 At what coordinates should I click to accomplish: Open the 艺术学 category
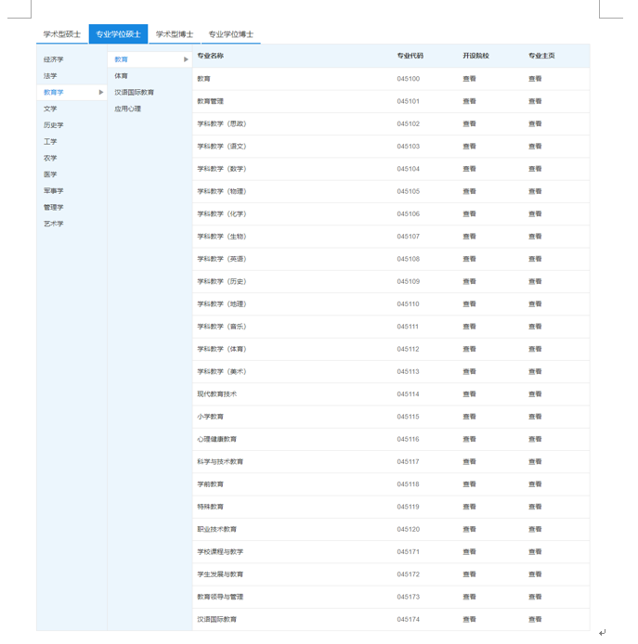pos(54,224)
